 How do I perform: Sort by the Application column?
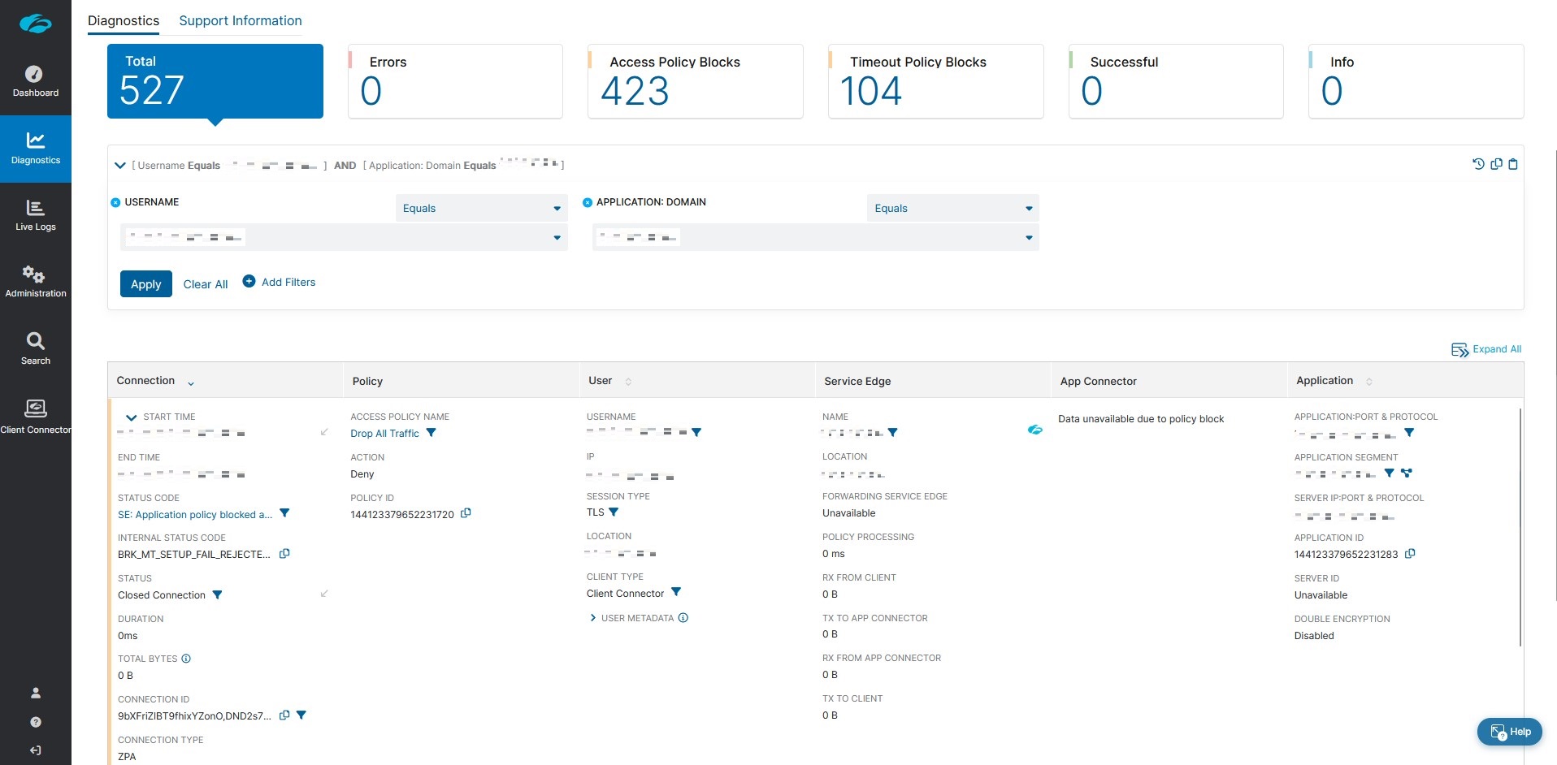pyautogui.click(x=1369, y=382)
